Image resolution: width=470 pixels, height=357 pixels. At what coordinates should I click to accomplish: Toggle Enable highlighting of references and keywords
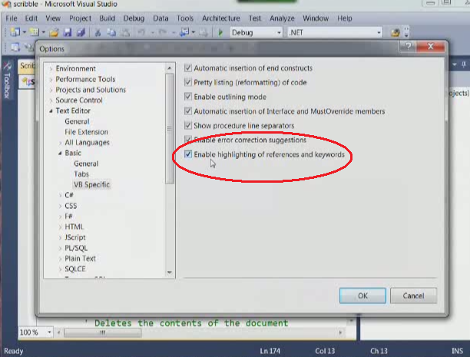click(x=188, y=154)
